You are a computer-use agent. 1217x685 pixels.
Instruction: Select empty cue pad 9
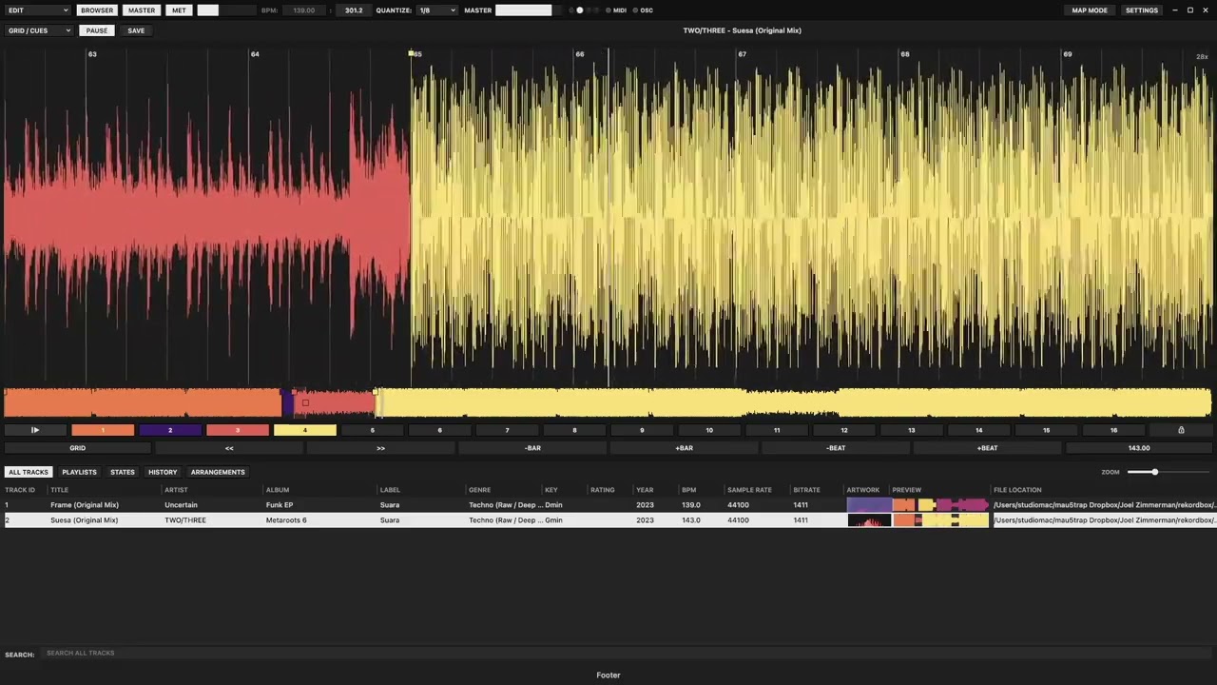click(x=642, y=430)
